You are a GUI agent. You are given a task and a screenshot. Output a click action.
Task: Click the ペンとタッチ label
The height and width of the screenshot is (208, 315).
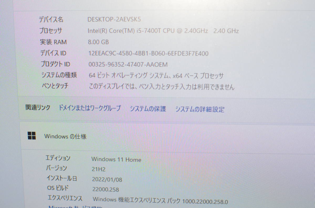tap(55, 86)
